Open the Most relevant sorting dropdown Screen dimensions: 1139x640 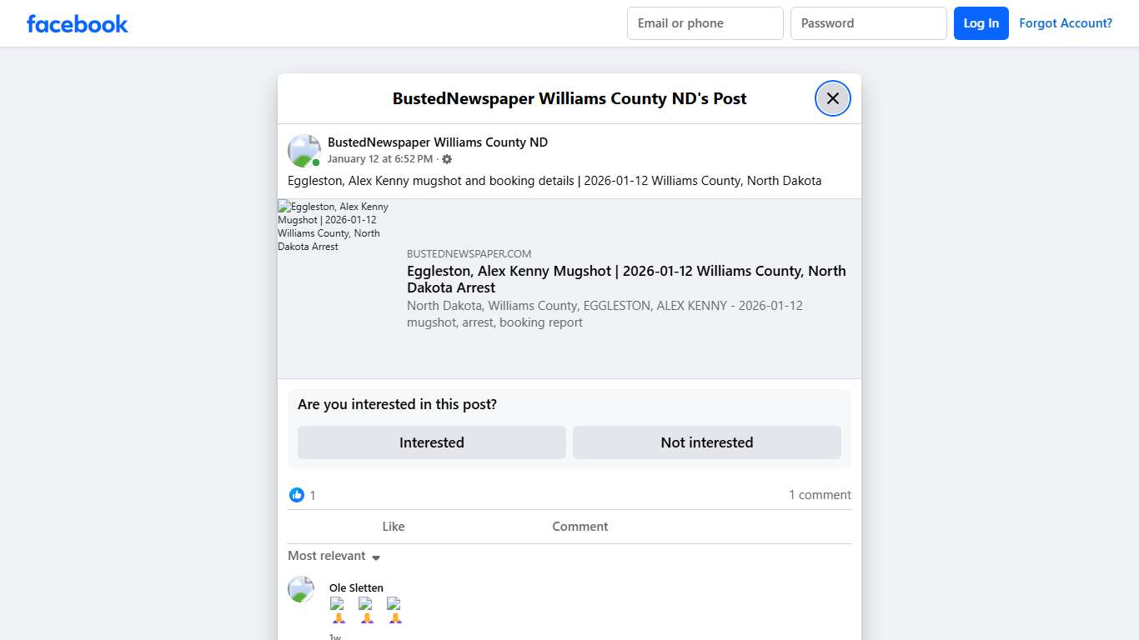[x=327, y=556]
